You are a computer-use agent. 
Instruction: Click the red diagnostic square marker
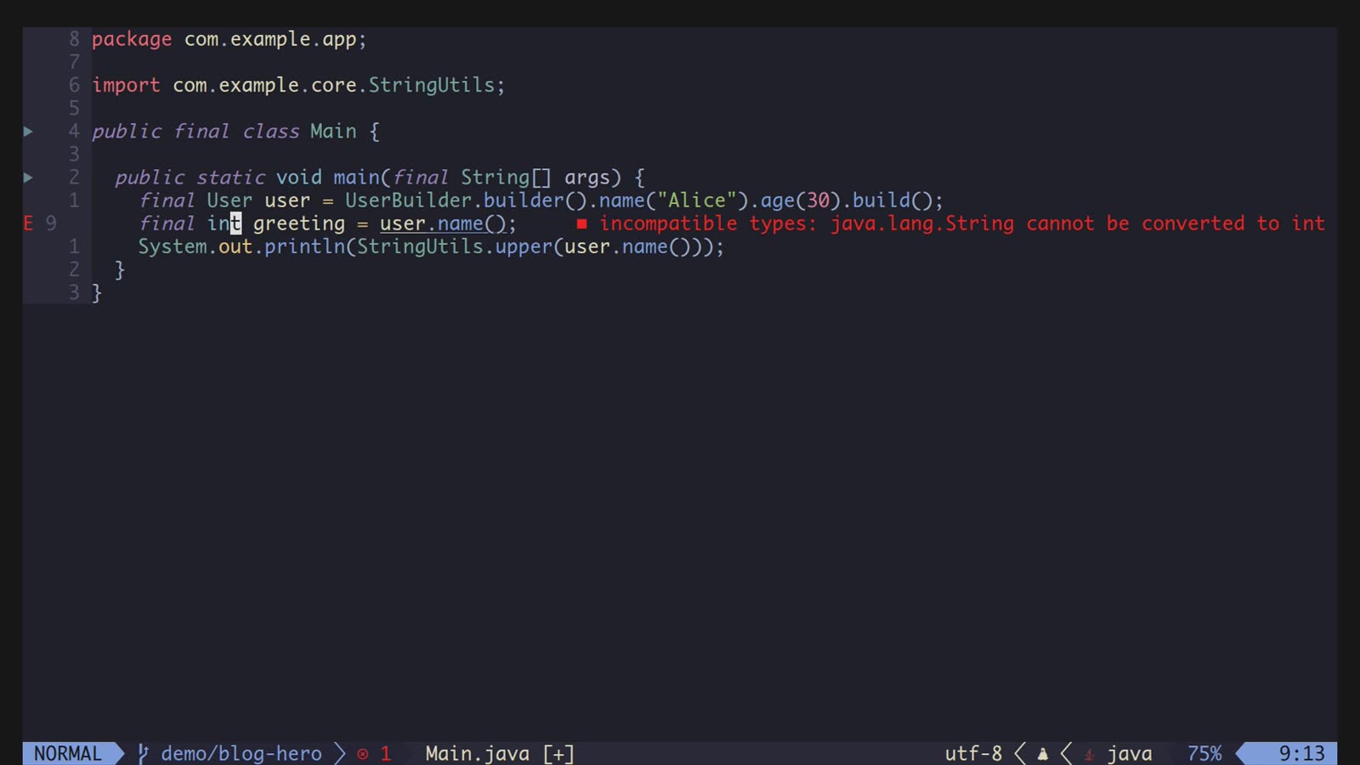[x=581, y=224]
